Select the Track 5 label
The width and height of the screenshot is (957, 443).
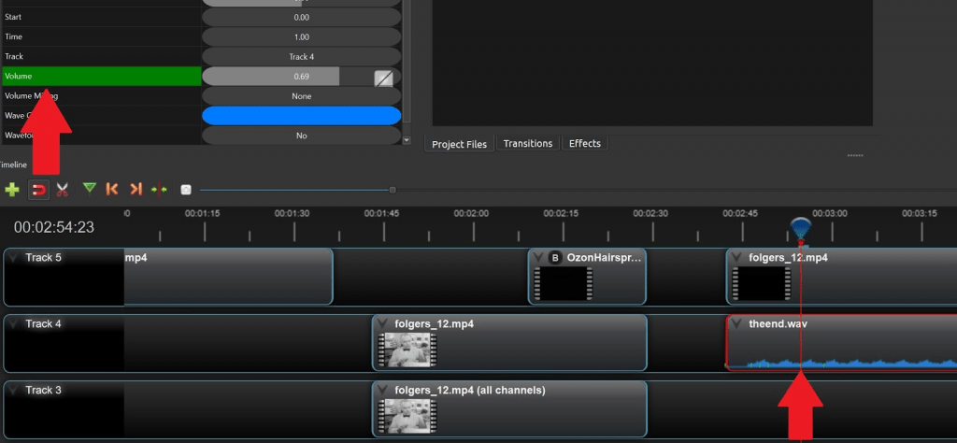[43, 258]
